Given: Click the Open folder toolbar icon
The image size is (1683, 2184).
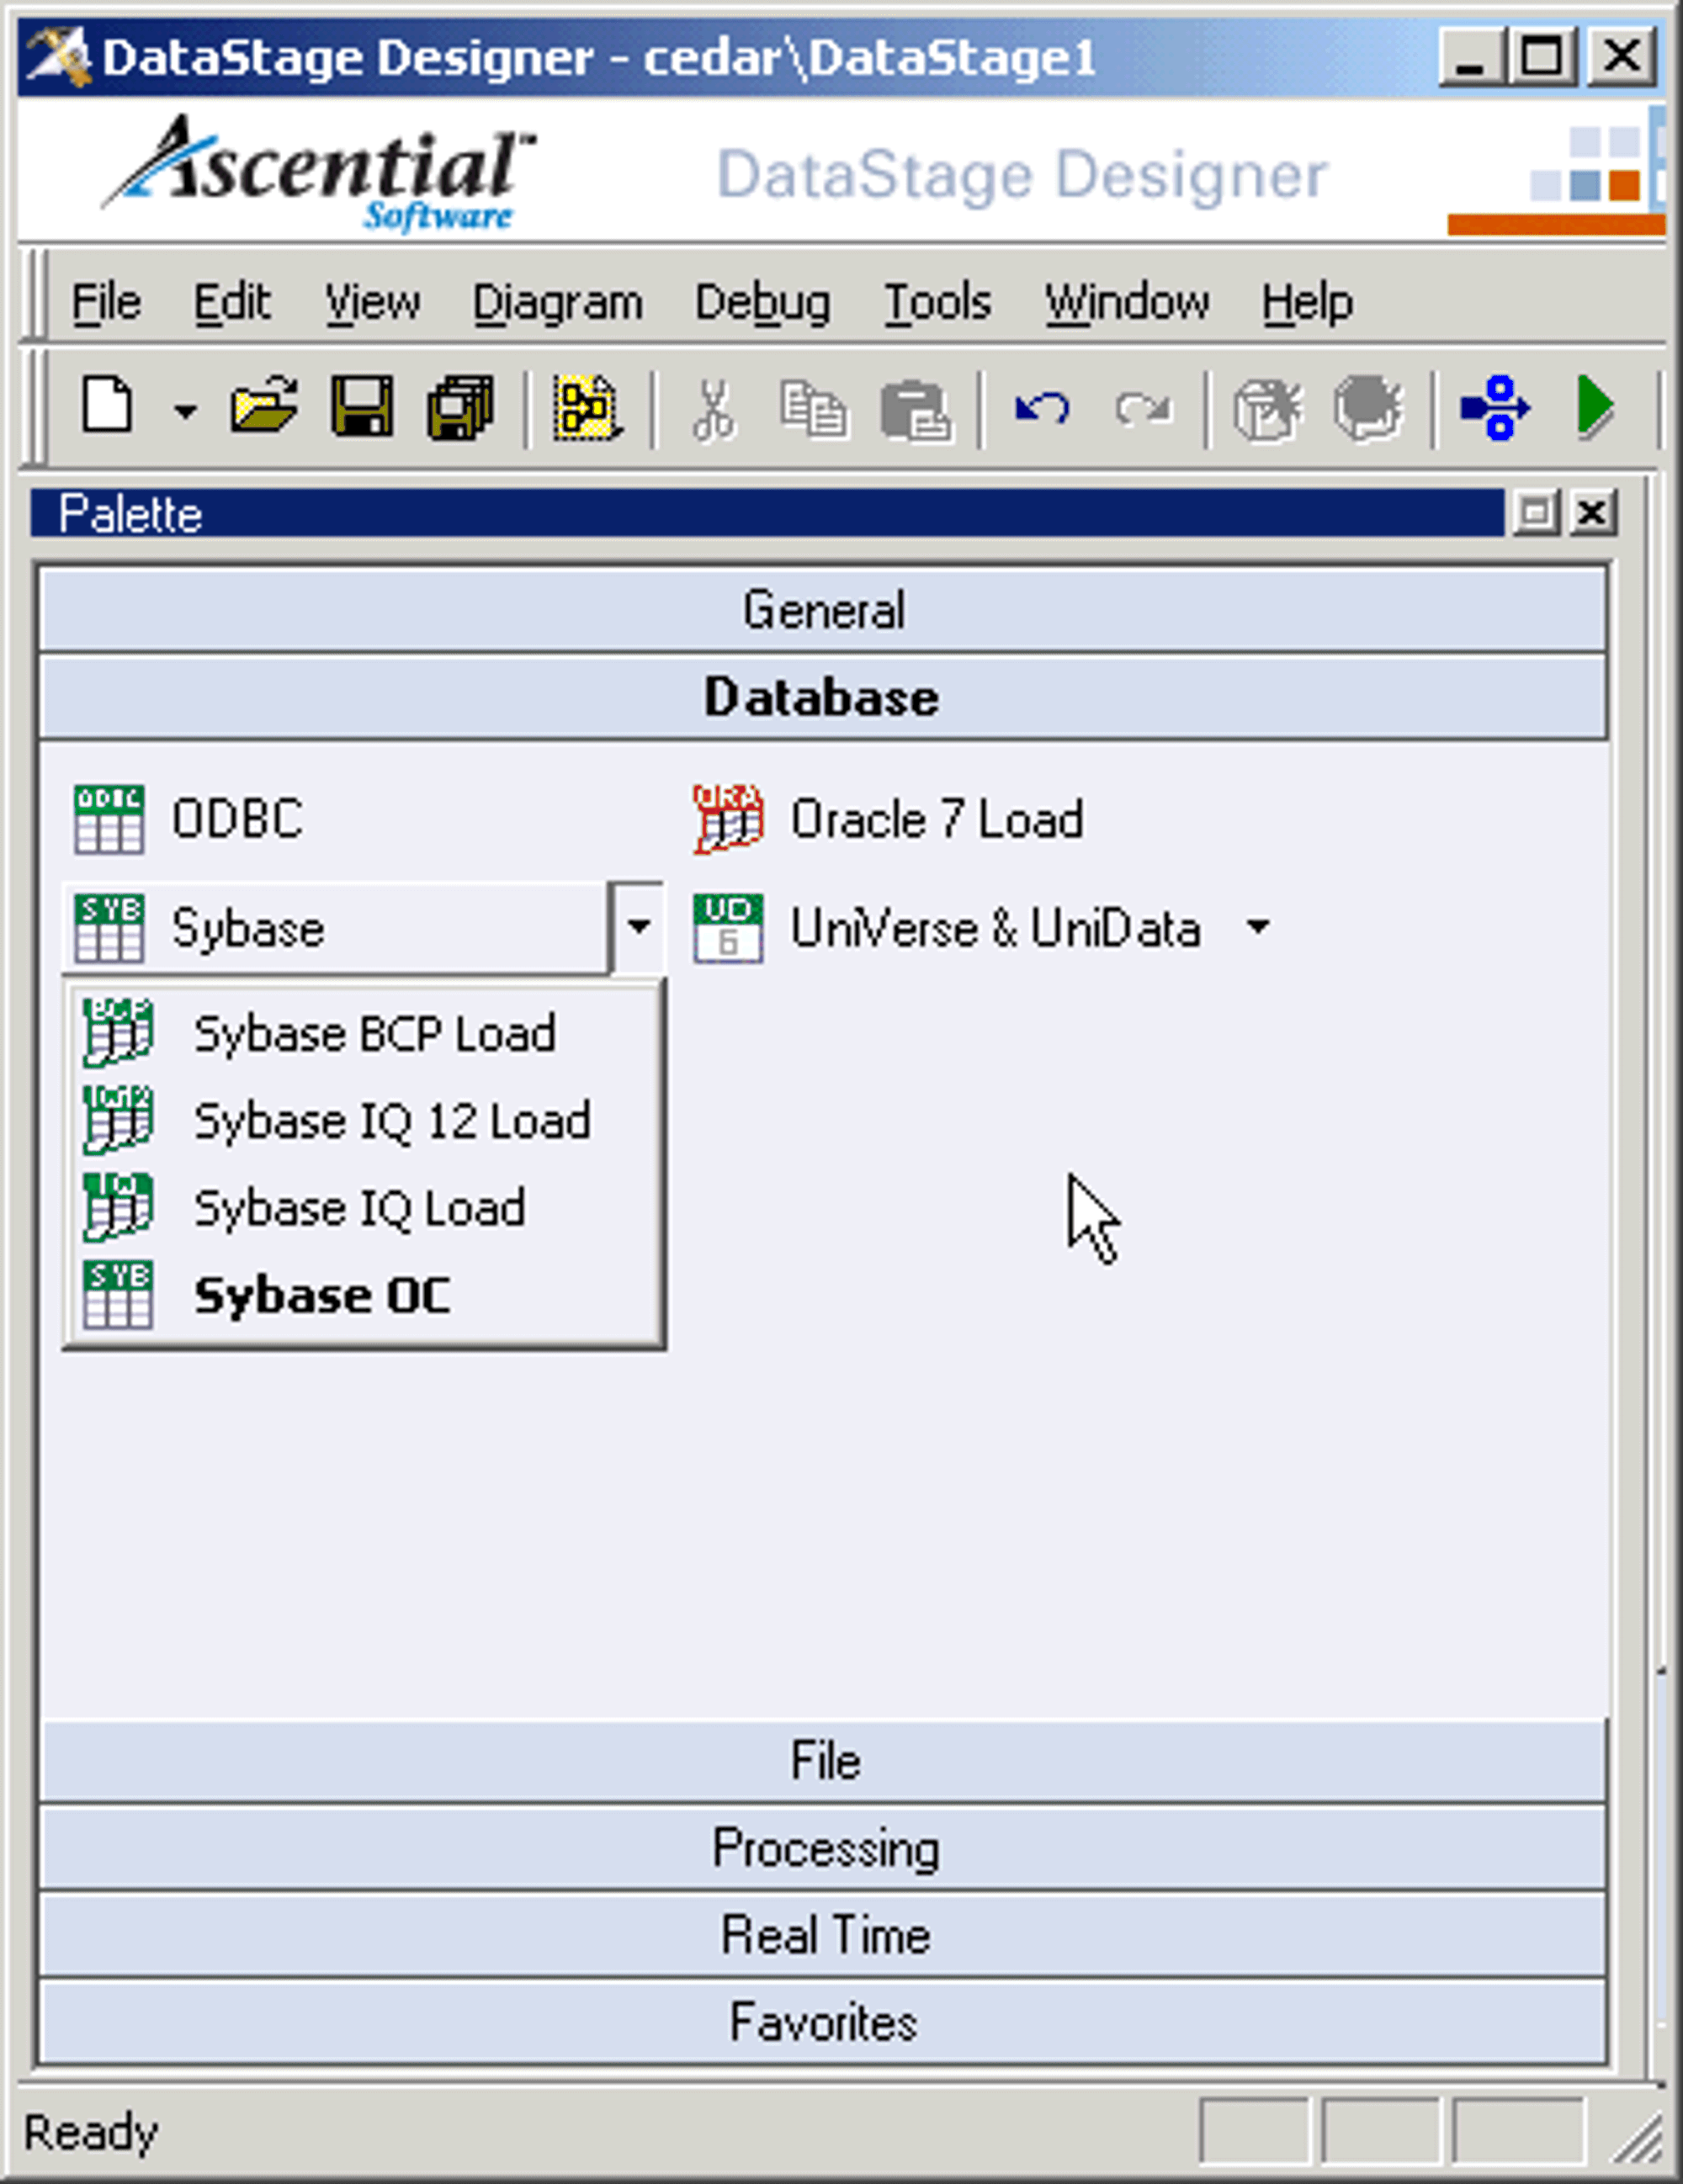Looking at the screenshot, I should (264, 407).
